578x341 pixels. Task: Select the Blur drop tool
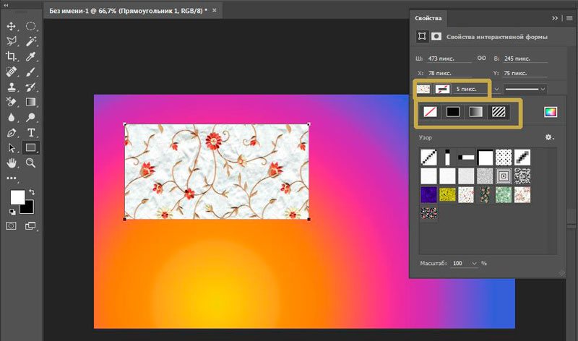click(11, 117)
